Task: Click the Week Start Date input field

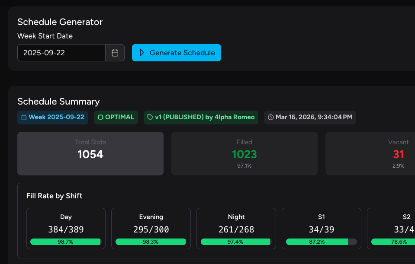Action: point(61,53)
